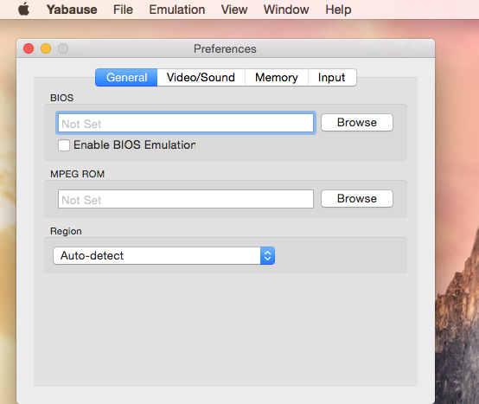The height and width of the screenshot is (404, 479).
Task: Enable BIOS Emulation checkbox
Action: tap(64, 145)
